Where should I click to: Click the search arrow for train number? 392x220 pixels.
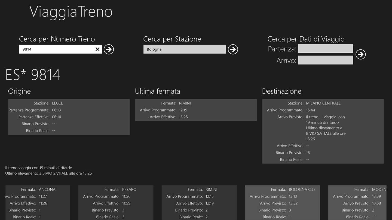(x=109, y=49)
